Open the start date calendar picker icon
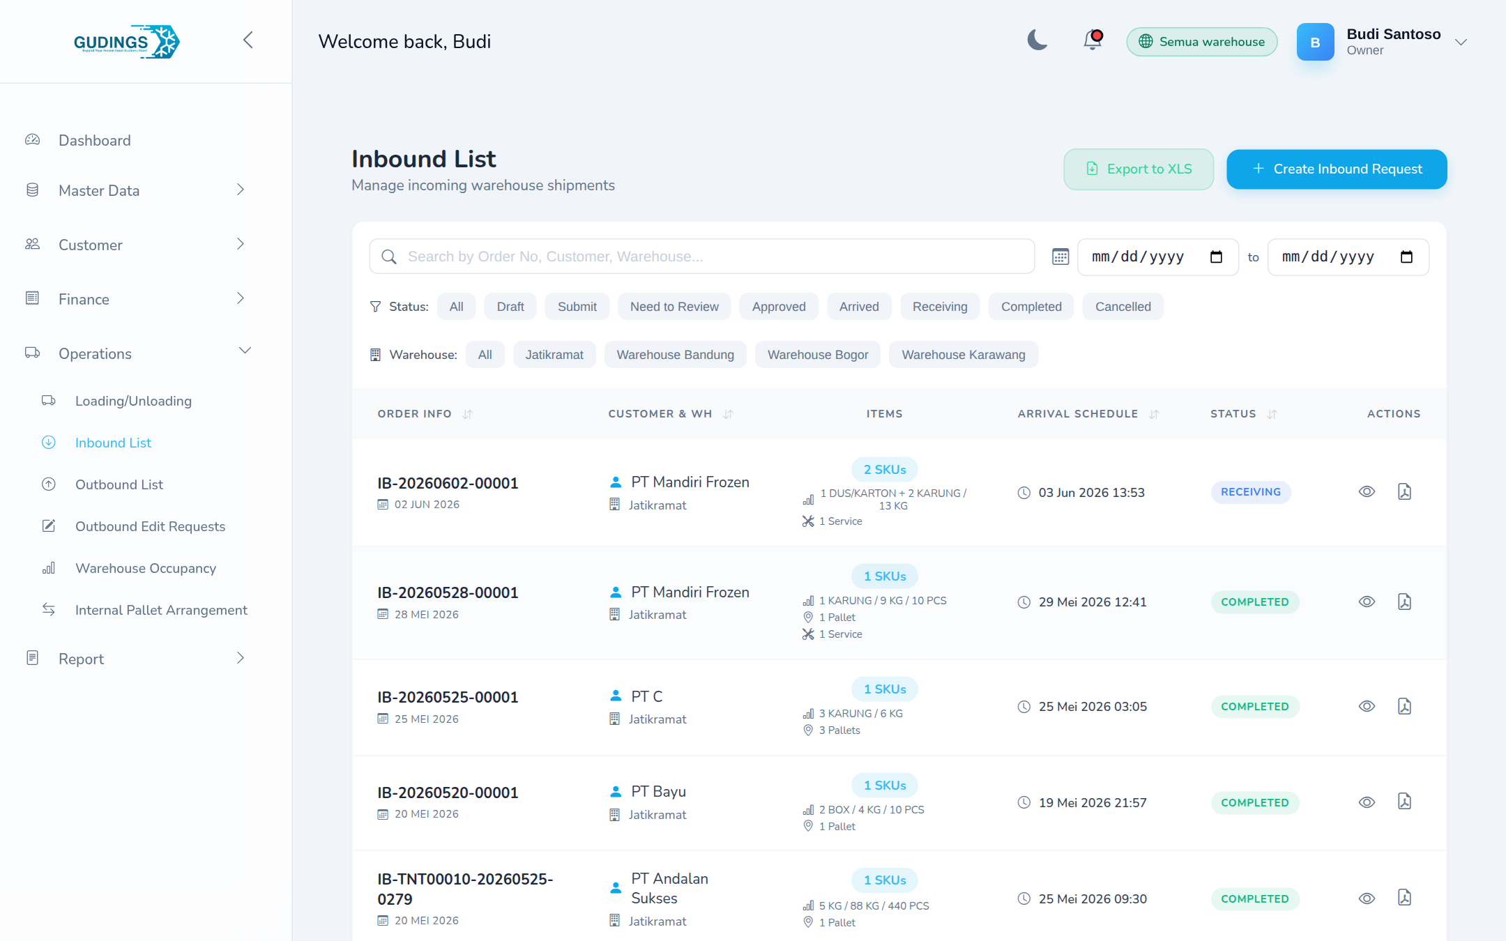Viewport: 1506px width, 941px height. pos(1216,257)
